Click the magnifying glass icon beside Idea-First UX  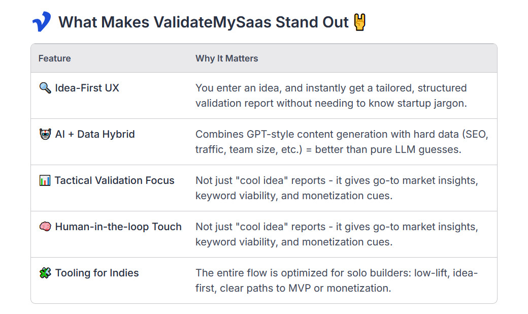[x=45, y=88]
